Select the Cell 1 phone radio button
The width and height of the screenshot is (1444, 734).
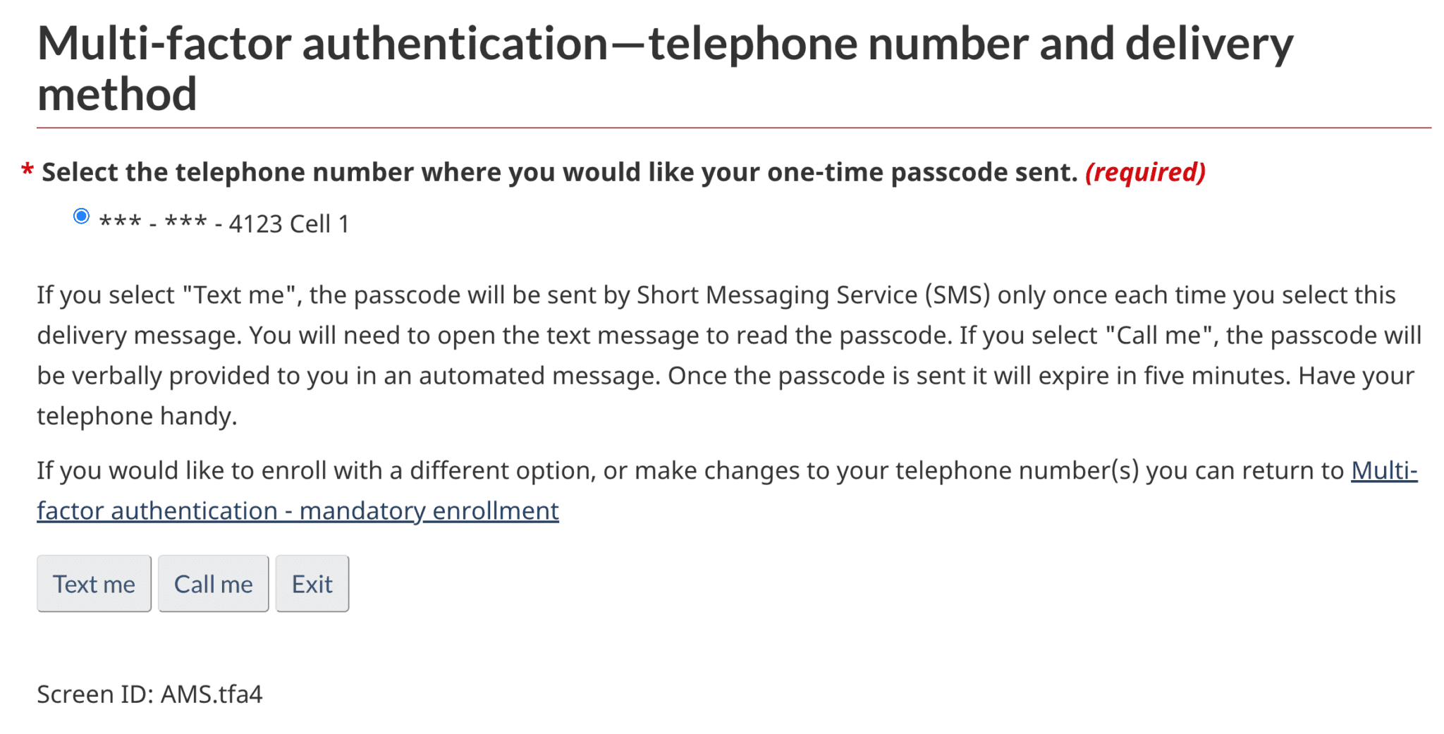click(x=82, y=216)
